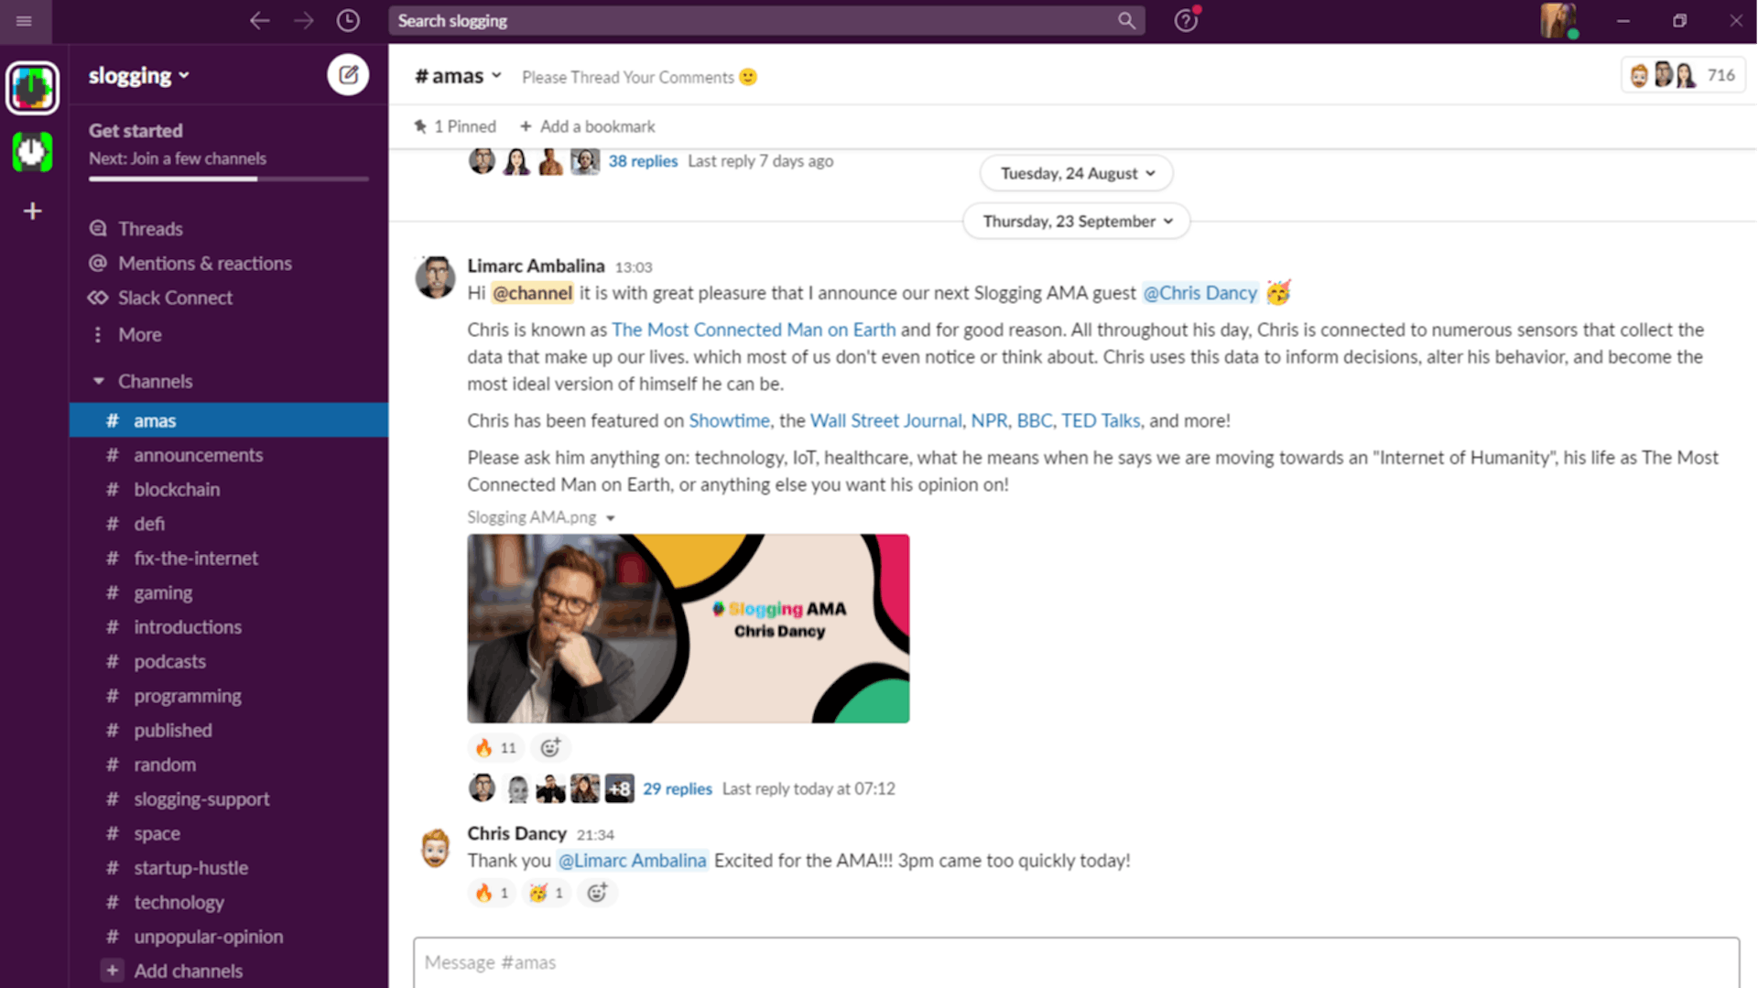This screenshot has height=988, width=1758.
Task: Click the compose new message icon
Action: point(348,75)
